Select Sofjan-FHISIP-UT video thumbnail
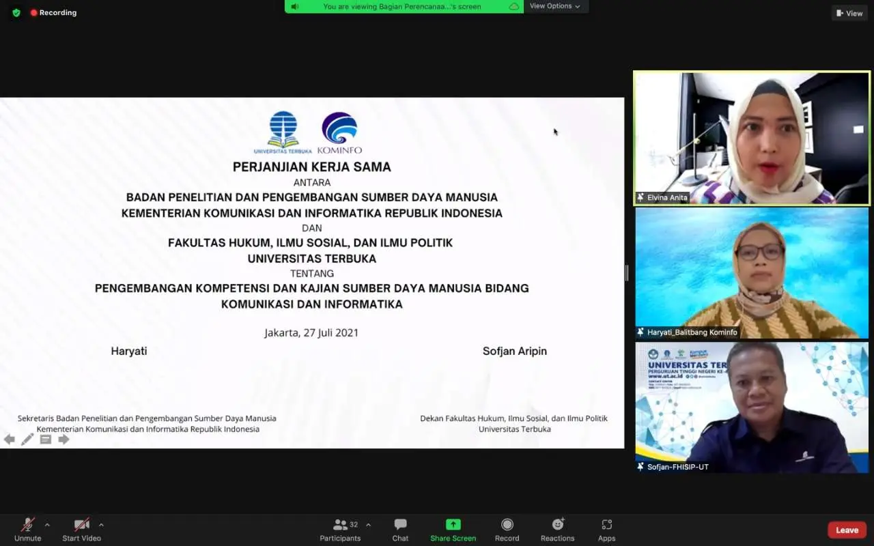The height and width of the screenshot is (546, 874). point(752,407)
